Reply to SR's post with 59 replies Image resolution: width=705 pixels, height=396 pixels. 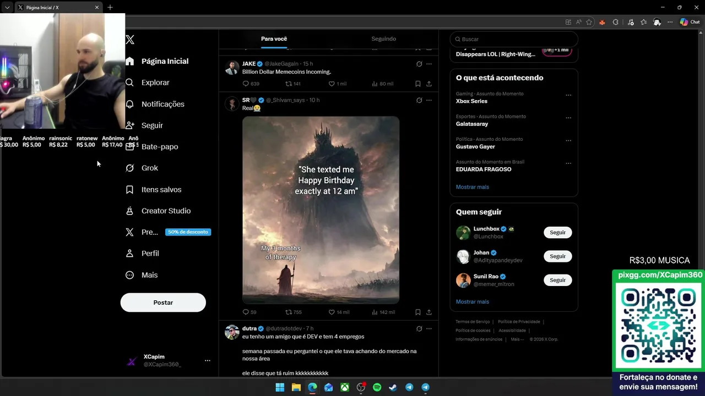click(x=250, y=312)
